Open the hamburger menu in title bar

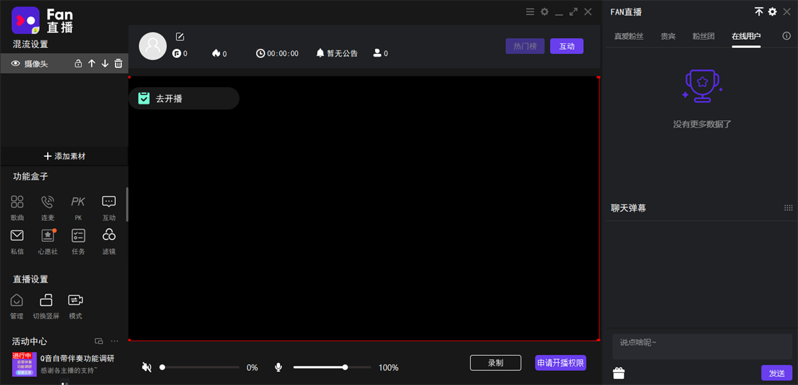pyautogui.click(x=530, y=12)
